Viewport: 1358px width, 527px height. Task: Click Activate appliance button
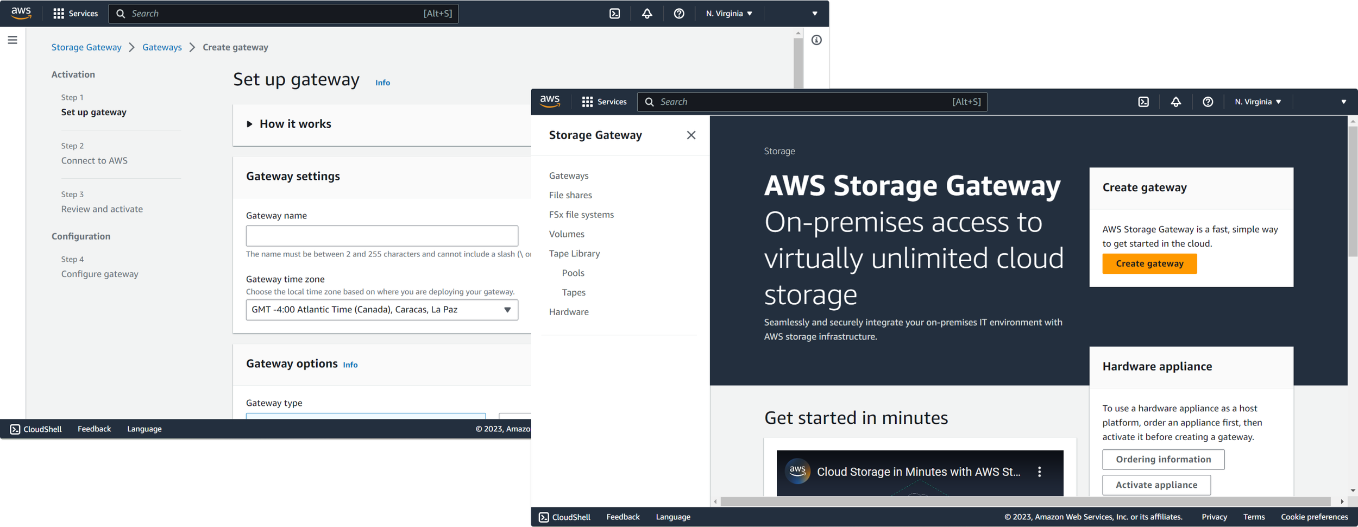point(1156,485)
